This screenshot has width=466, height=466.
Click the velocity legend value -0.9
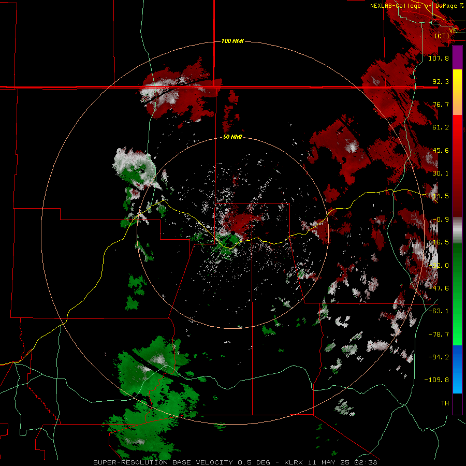441,220
